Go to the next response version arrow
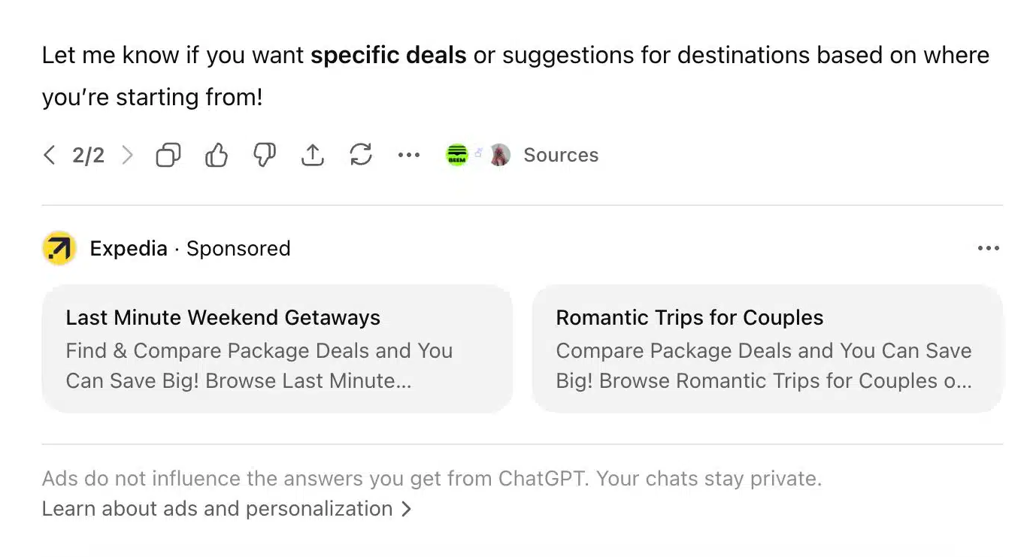Screen dimensions: 1027x557 tap(128, 156)
